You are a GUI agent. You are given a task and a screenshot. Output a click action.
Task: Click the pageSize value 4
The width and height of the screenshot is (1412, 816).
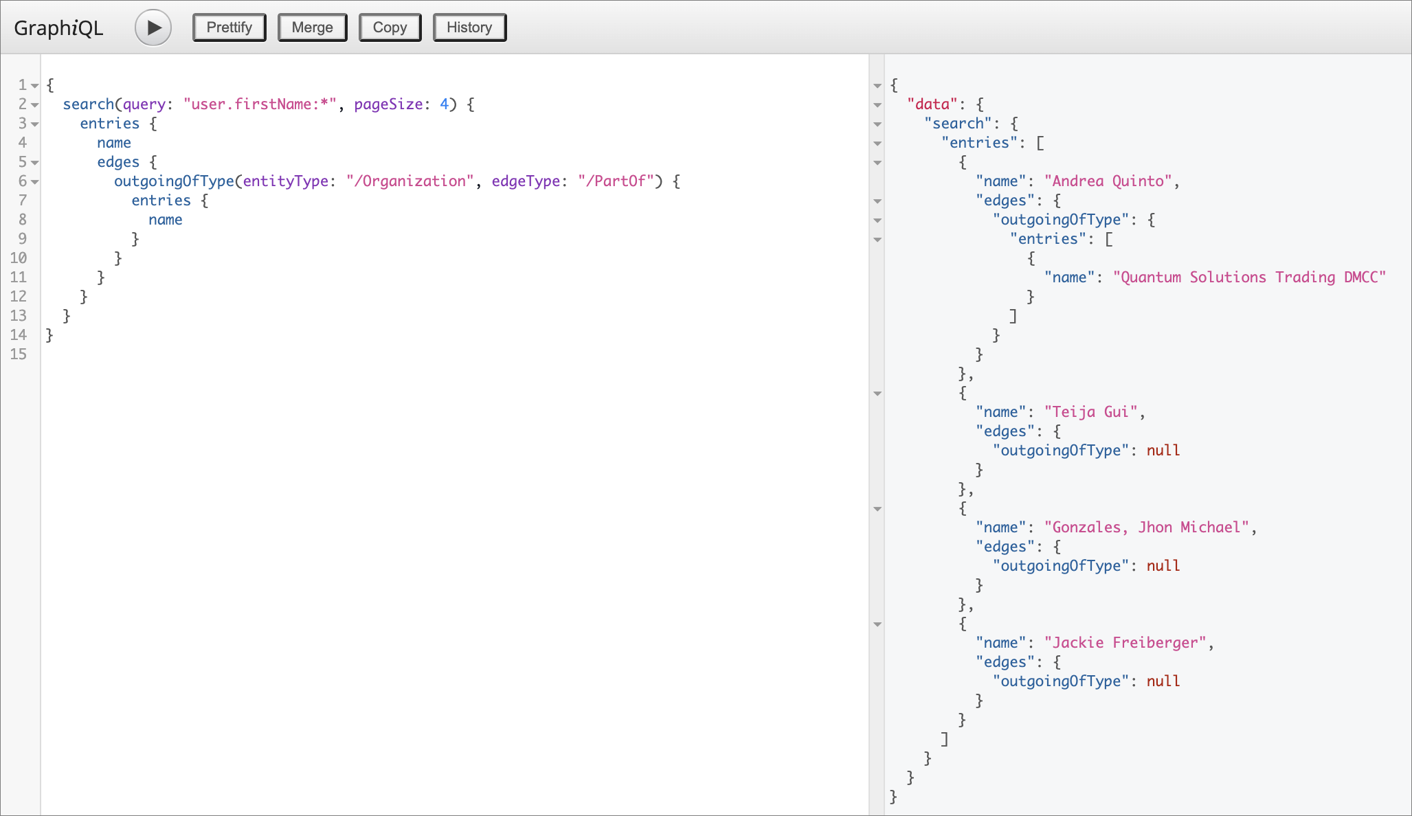click(x=444, y=104)
